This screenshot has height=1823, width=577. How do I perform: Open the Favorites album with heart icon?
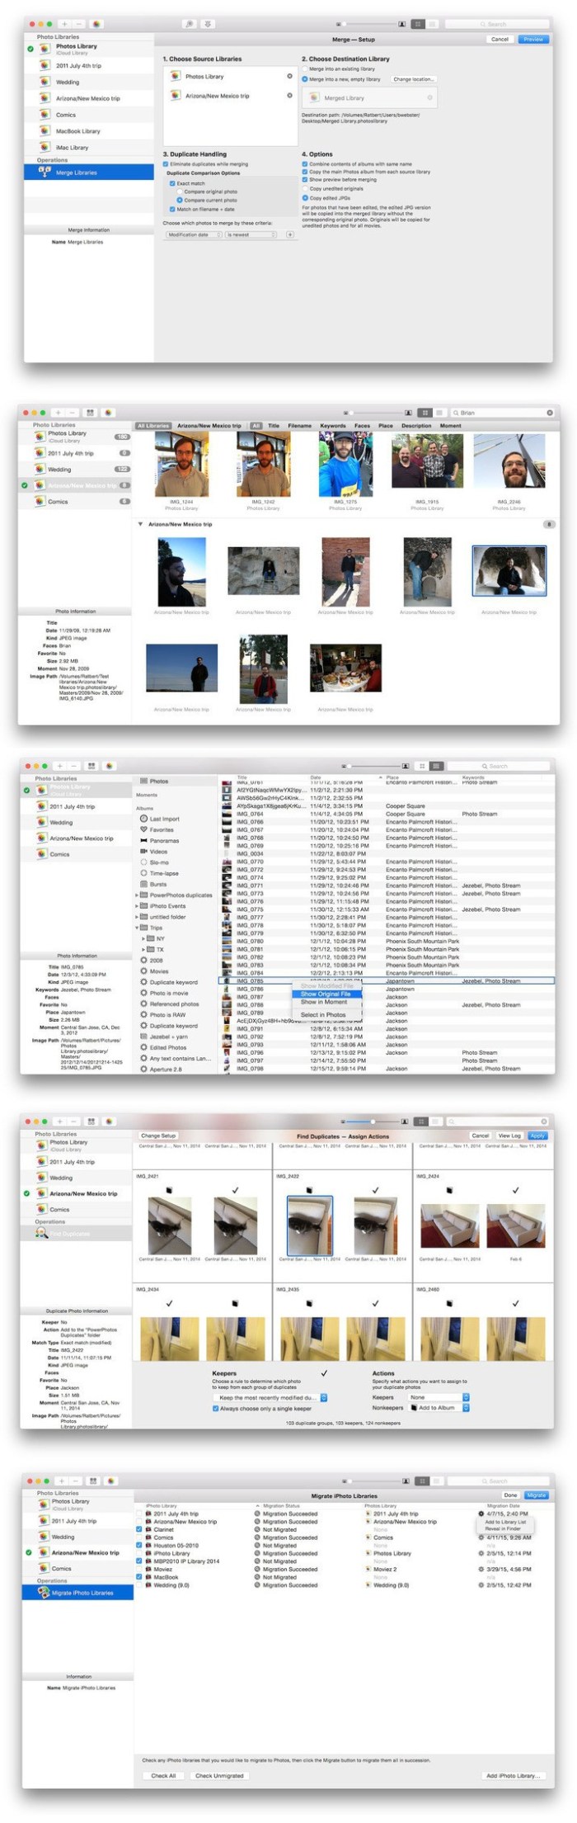coord(144,829)
